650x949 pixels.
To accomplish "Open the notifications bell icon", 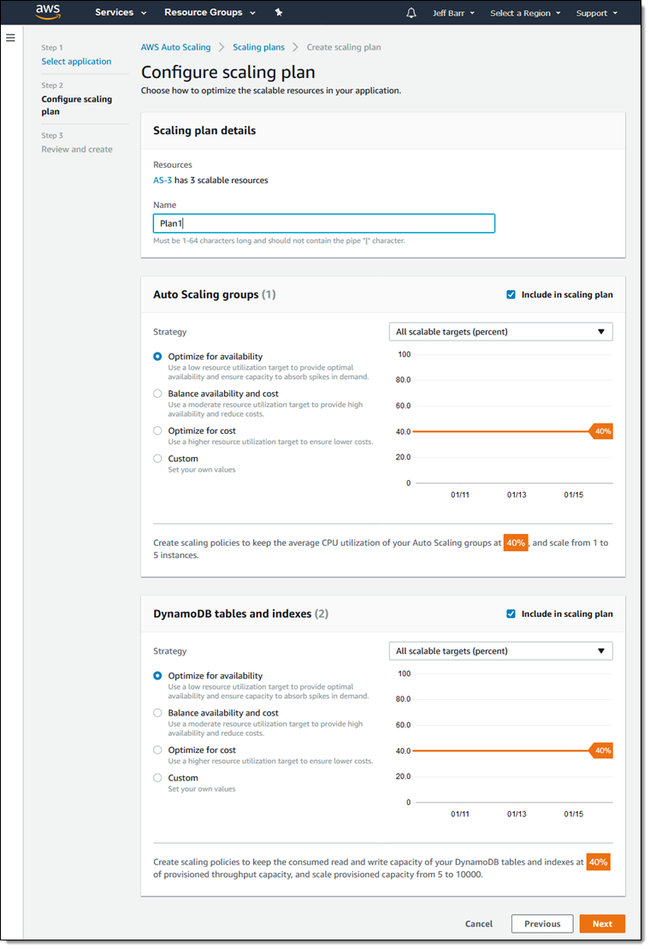I will 411,13.
